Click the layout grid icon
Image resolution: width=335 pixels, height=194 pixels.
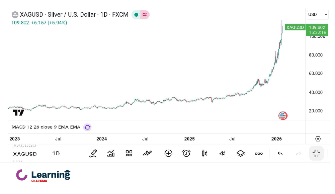coord(129,153)
